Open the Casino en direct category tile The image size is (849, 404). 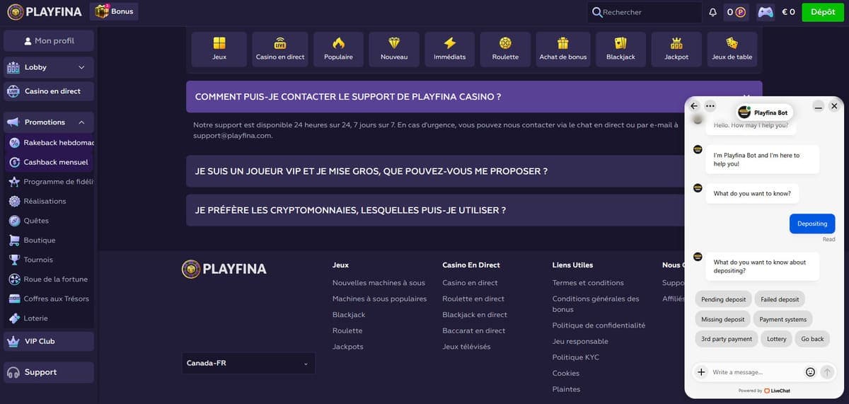pyautogui.click(x=280, y=50)
